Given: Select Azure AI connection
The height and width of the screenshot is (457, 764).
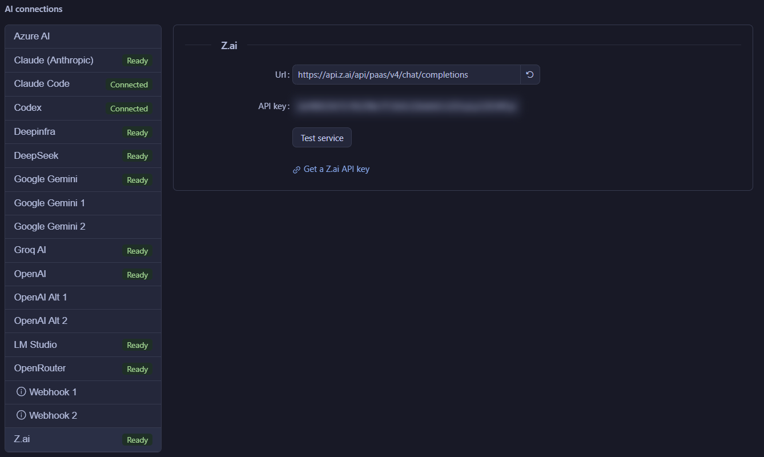Looking at the screenshot, I should pyautogui.click(x=83, y=37).
